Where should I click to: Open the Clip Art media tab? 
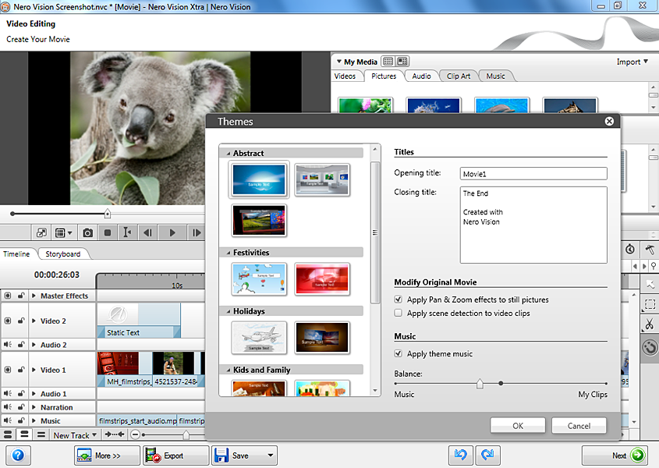tap(459, 76)
